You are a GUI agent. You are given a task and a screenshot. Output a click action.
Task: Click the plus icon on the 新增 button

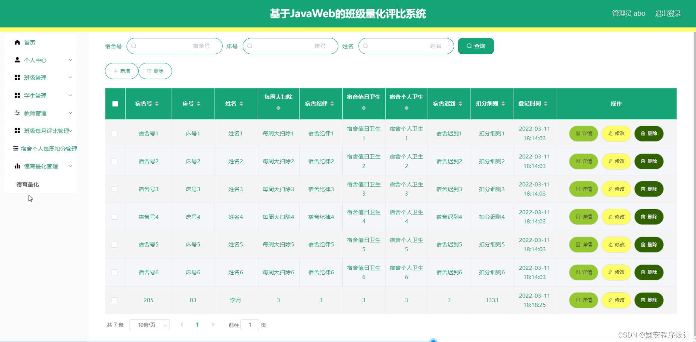pyautogui.click(x=116, y=71)
